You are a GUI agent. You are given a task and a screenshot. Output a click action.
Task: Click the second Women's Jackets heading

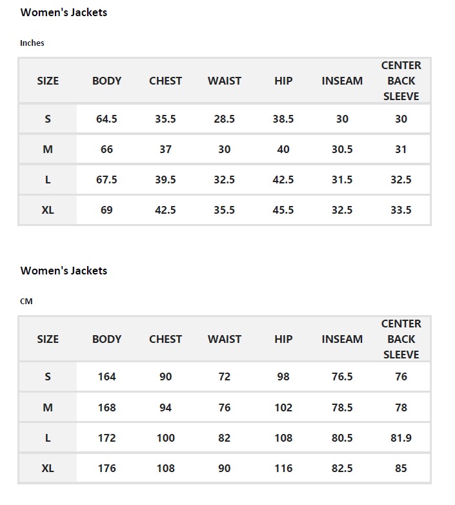pyautogui.click(x=64, y=271)
